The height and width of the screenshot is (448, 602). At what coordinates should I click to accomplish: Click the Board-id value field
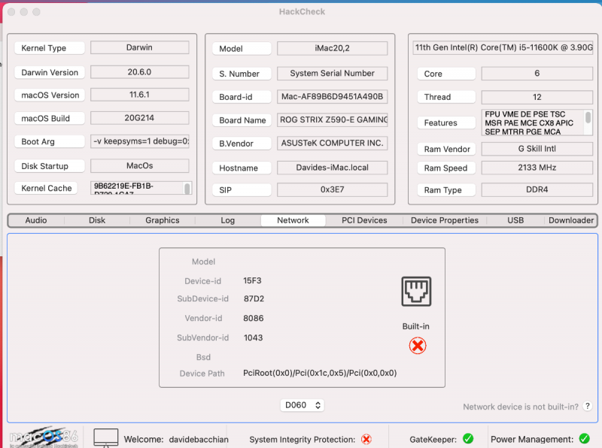[x=332, y=97]
